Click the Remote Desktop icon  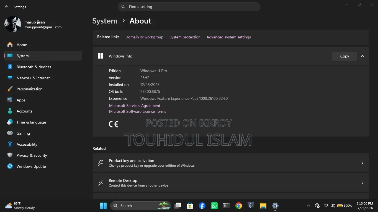101,183
